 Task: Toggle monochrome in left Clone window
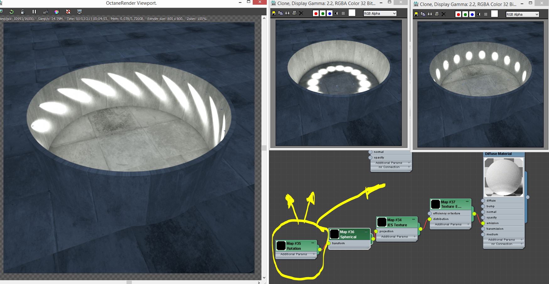point(343,13)
